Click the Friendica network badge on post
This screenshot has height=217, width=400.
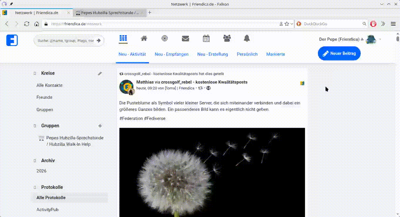(x=302, y=83)
